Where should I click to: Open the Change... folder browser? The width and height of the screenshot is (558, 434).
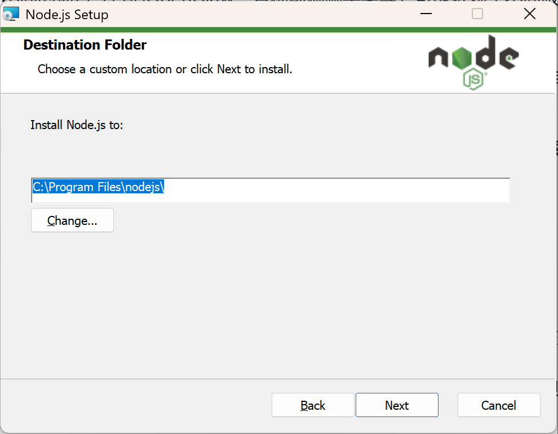point(72,220)
